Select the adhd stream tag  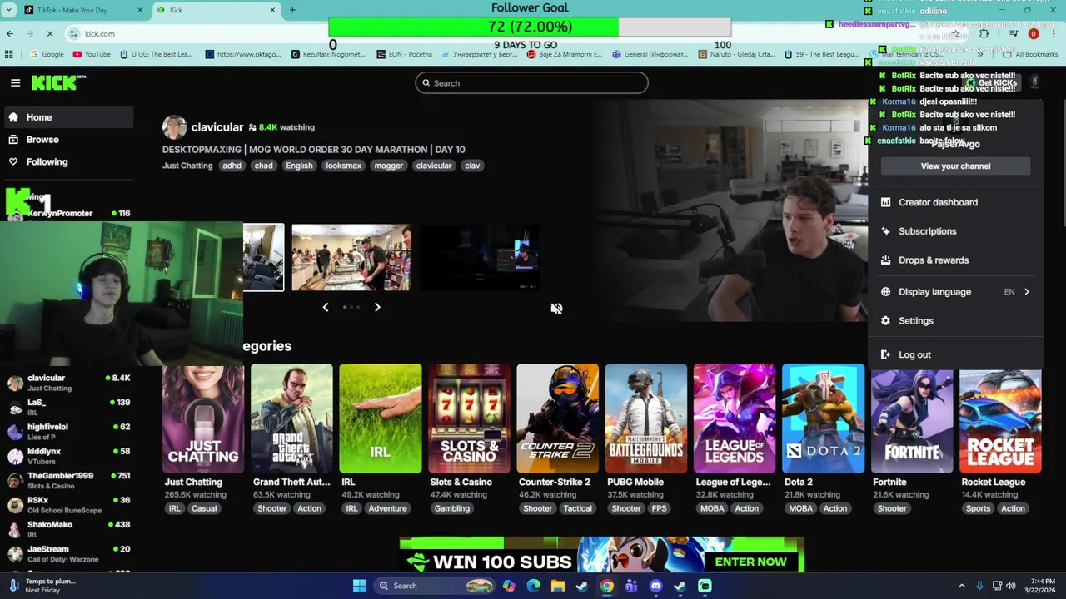click(232, 166)
